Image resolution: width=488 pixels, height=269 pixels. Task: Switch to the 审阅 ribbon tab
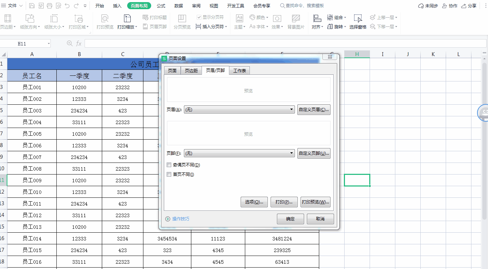196,6
